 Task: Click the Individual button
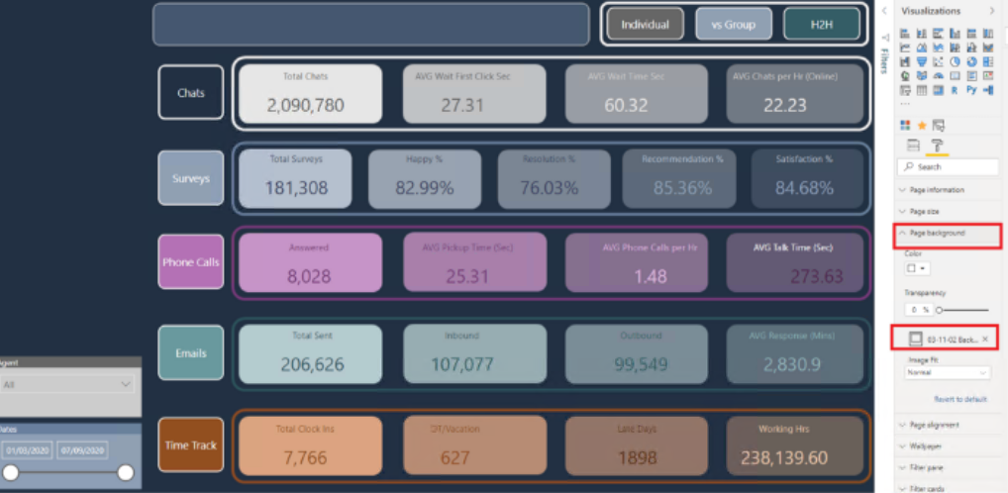(646, 25)
